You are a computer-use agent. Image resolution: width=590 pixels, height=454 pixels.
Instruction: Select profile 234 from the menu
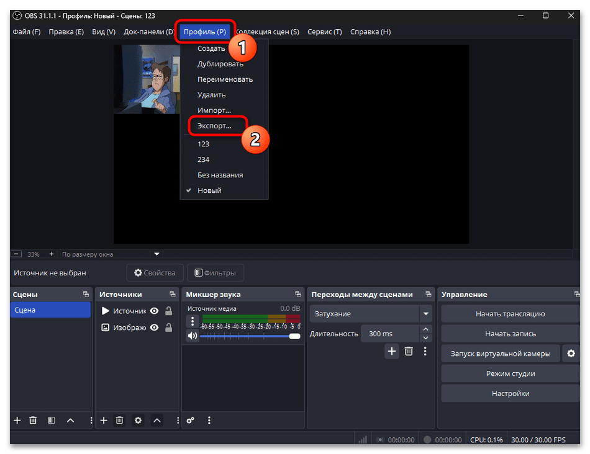[x=203, y=159]
